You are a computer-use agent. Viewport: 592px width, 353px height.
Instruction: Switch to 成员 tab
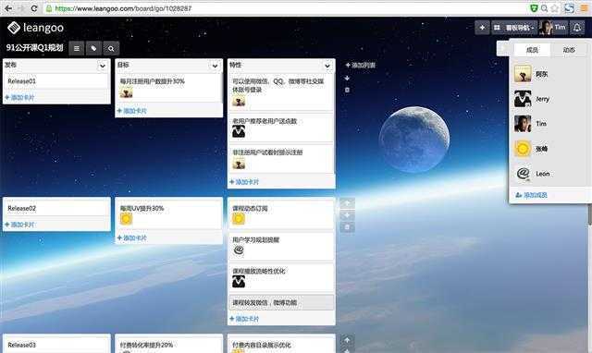pyautogui.click(x=532, y=50)
